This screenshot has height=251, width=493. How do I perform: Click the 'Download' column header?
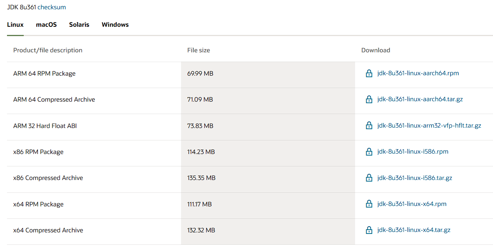coord(376,50)
